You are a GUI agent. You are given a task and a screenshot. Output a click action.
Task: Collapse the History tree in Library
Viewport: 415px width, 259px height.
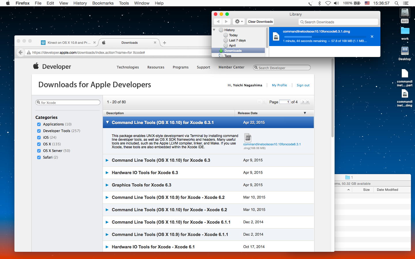pyautogui.click(x=214, y=30)
